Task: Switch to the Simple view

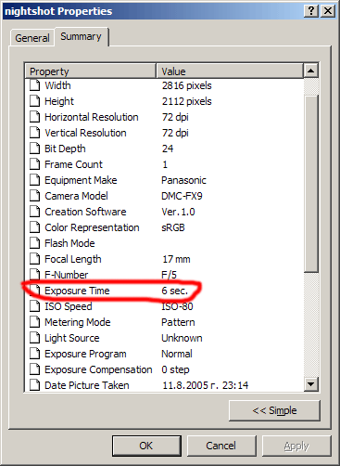Action: (x=274, y=410)
